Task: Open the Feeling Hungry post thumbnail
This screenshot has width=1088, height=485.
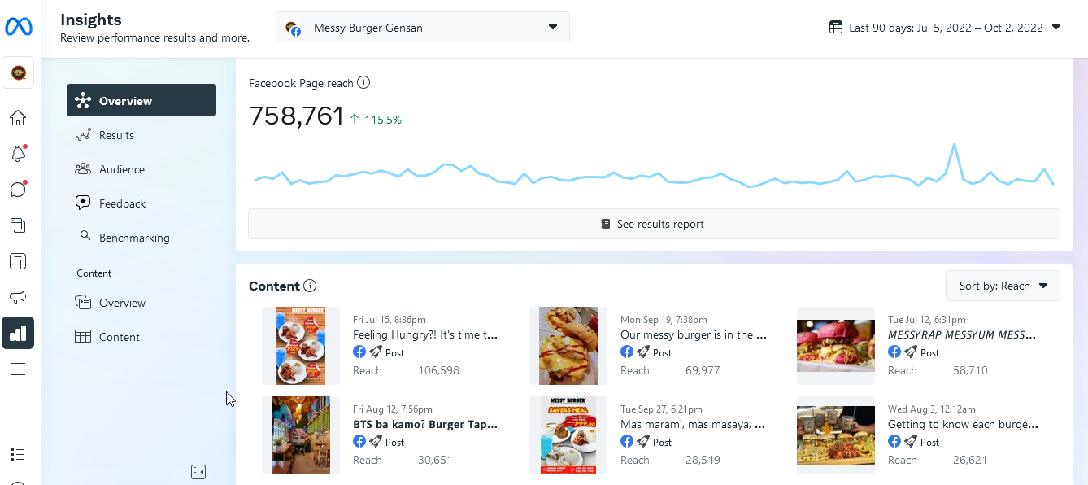Action: click(x=301, y=346)
